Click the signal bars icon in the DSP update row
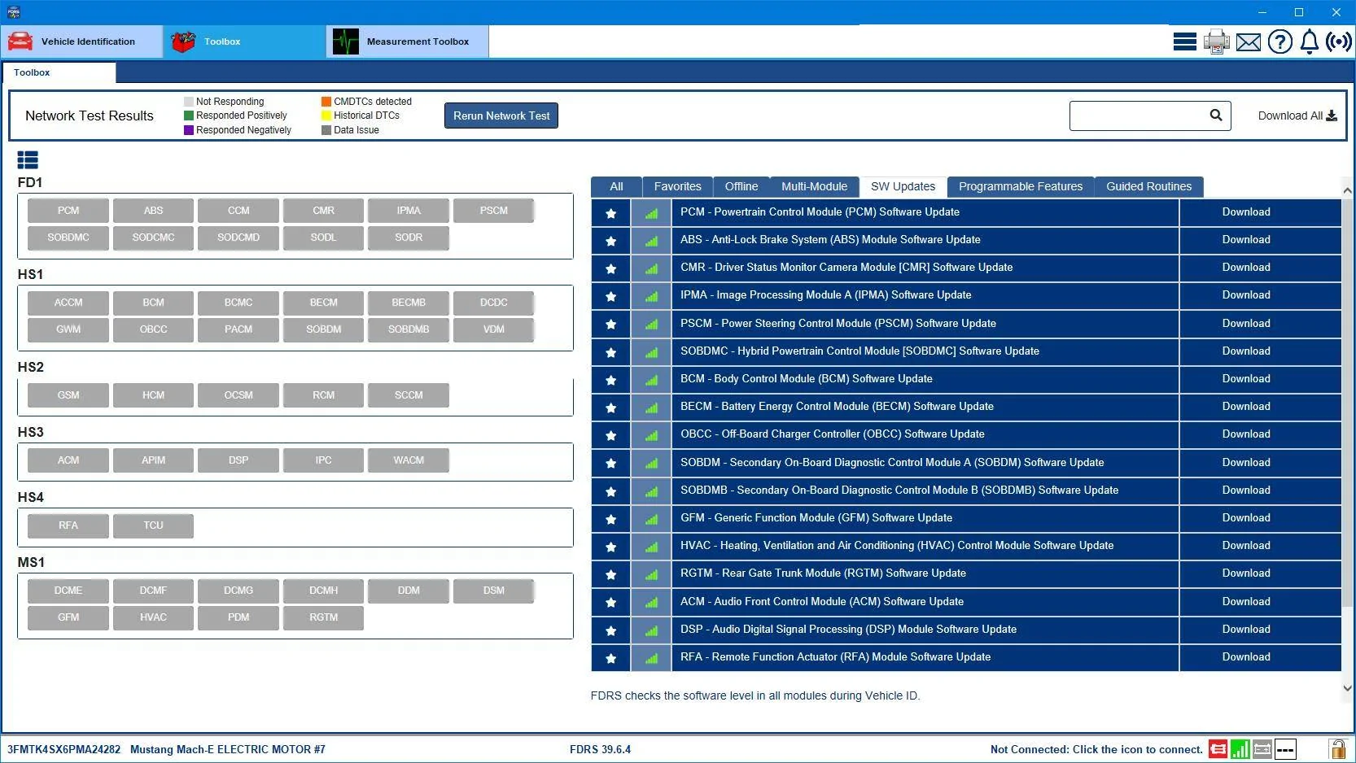1356x763 pixels. coord(651,630)
